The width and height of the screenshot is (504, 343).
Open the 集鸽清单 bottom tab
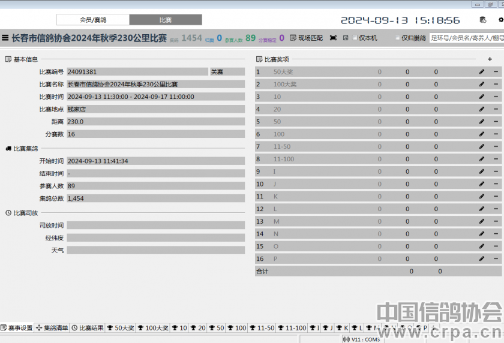point(52,328)
